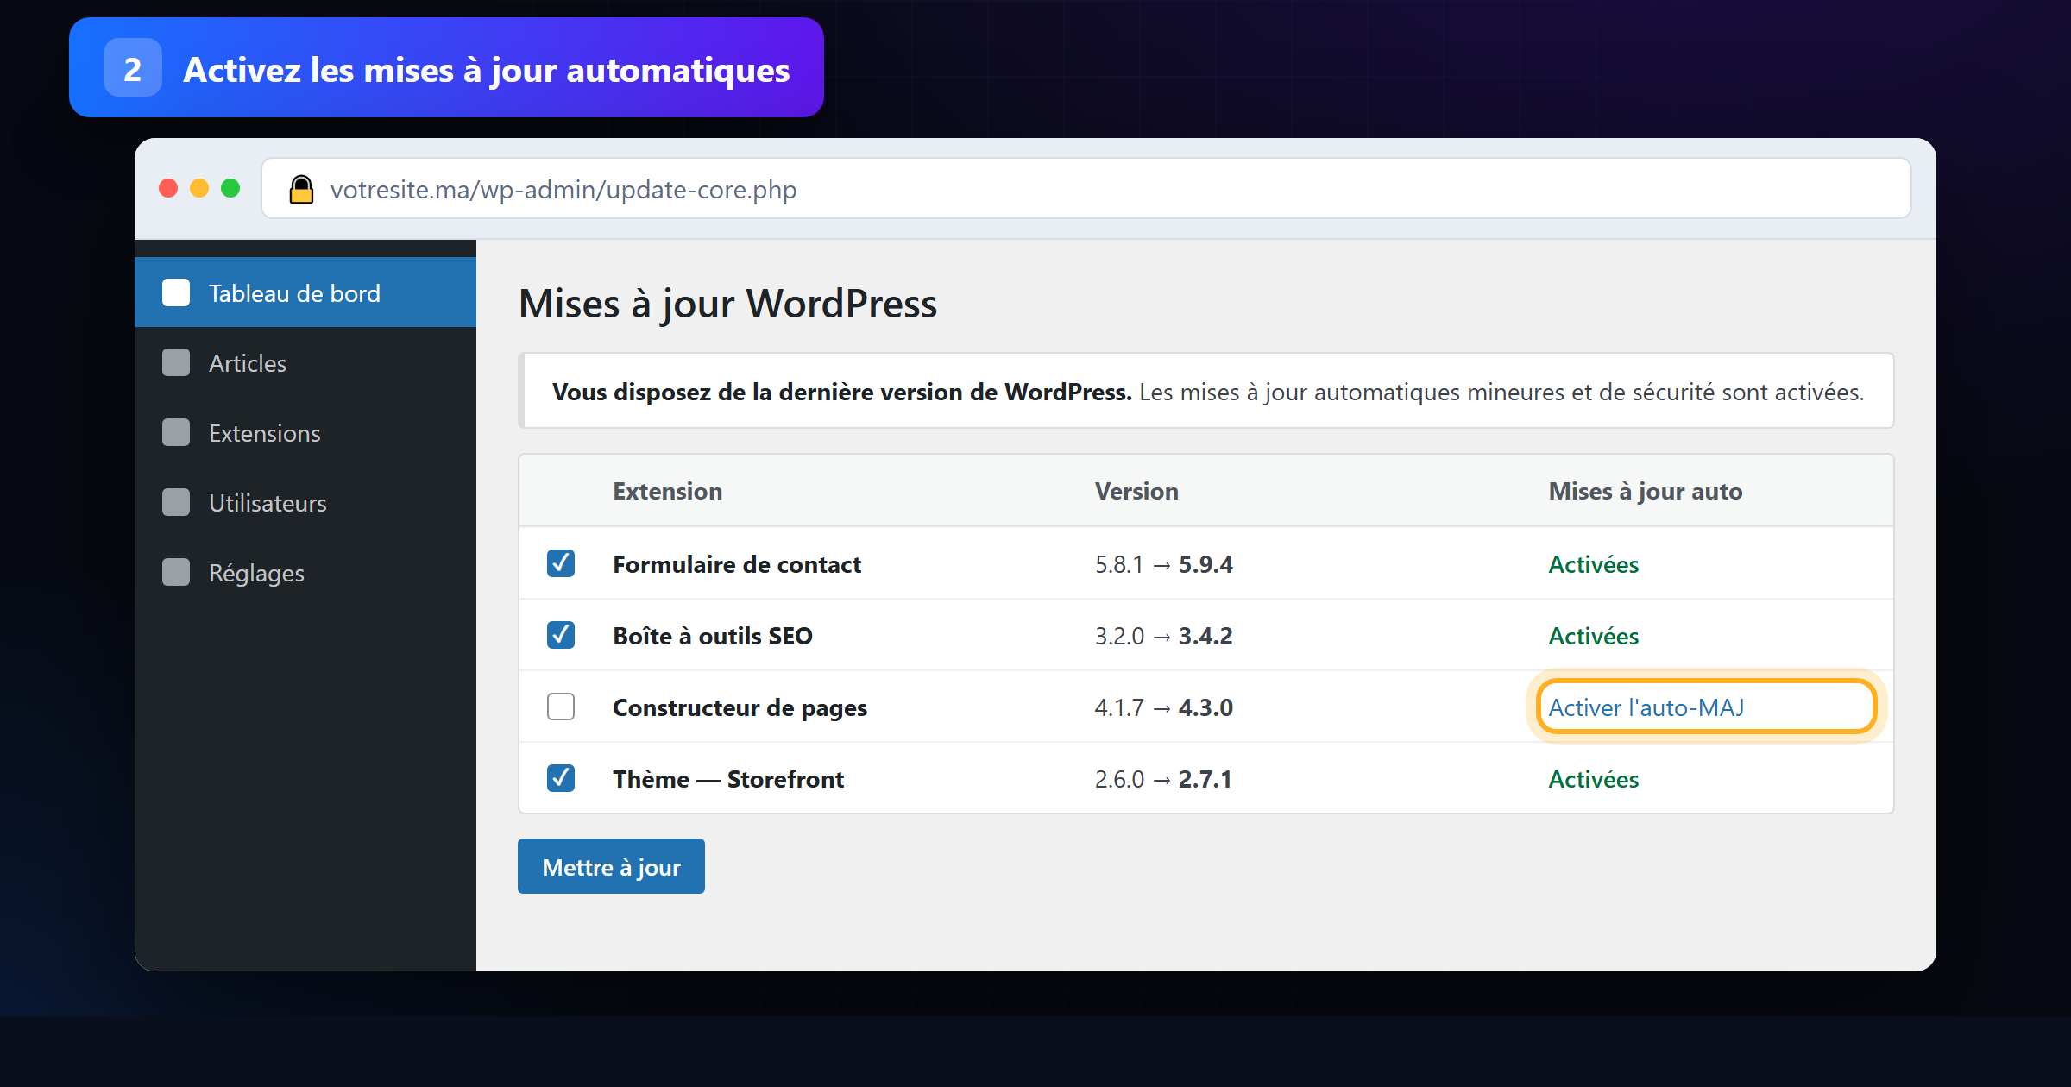Click version 2.6.0 → 2.7.1 cell
Screen dimensions: 2071x1087
pyautogui.click(x=1163, y=779)
